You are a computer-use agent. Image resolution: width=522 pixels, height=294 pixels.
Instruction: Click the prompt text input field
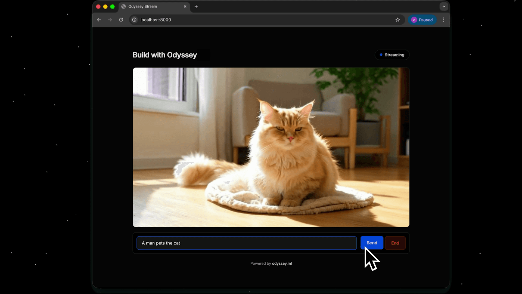(246, 243)
